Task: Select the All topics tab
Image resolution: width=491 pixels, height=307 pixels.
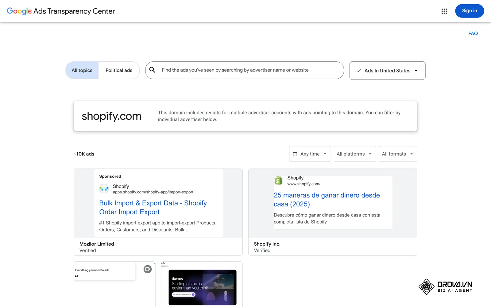Action: click(82, 70)
